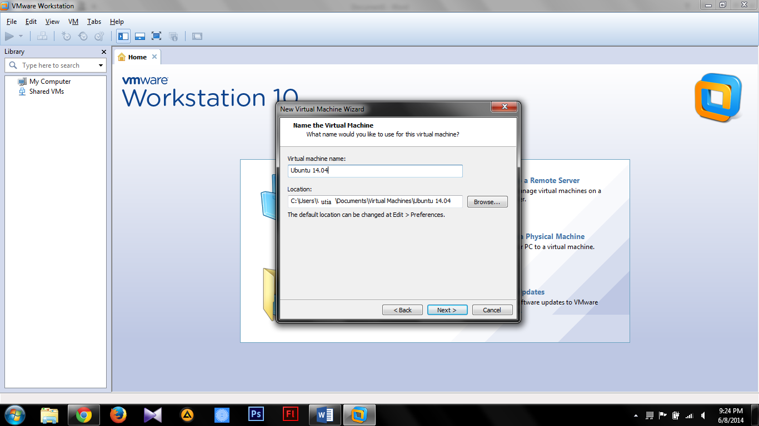Switch to Google Chrome in the taskbar
The height and width of the screenshot is (426, 759).
tap(84, 415)
